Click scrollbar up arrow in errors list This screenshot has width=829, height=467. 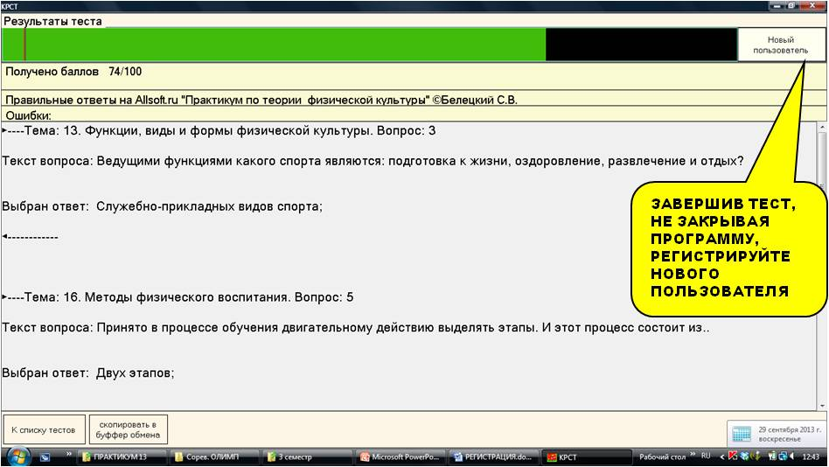pos(822,128)
